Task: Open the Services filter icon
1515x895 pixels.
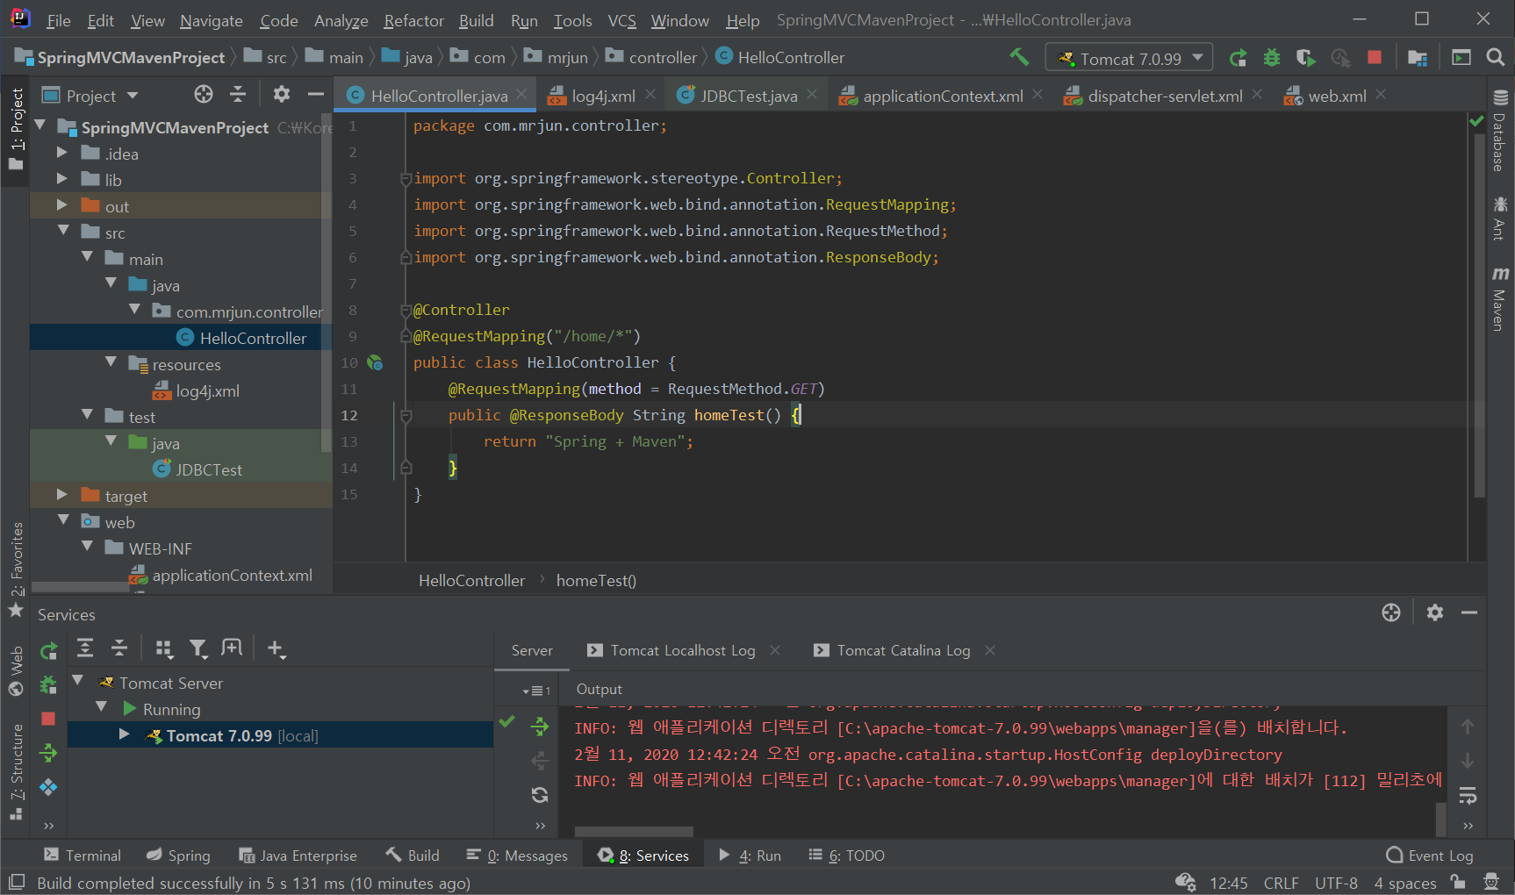Action: coord(198,648)
